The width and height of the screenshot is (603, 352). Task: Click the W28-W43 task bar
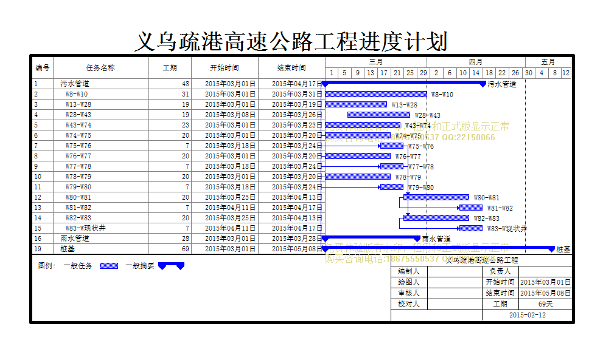point(379,115)
